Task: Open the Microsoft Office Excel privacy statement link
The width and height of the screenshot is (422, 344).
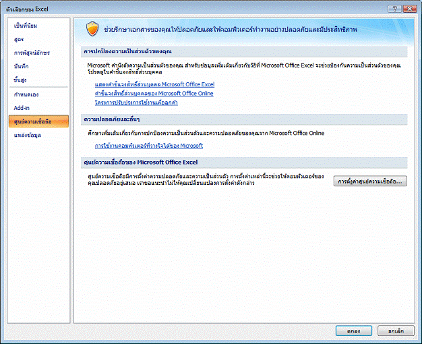Action: click(154, 84)
